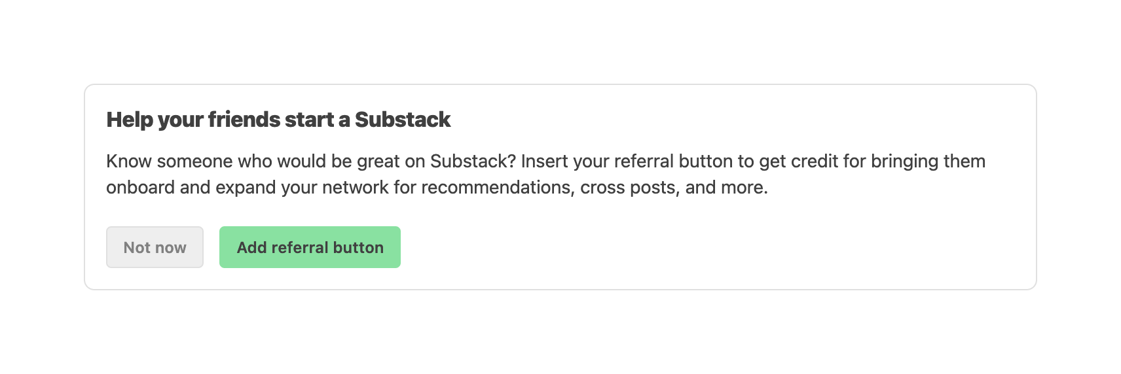The height and width of the screenshot is (374, 1121).
Task: Click the word "Substack" in the bold heading
Action: [402, 120]
